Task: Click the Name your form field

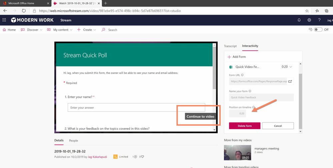Action: click(x=261, y=97)
